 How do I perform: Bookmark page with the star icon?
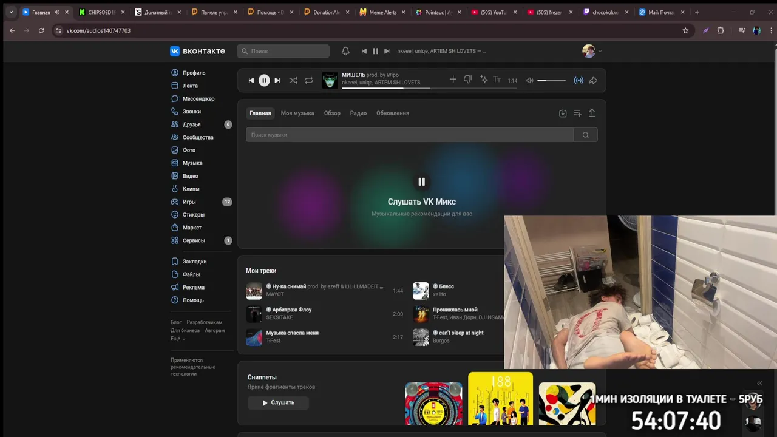(x=685, y=30)
